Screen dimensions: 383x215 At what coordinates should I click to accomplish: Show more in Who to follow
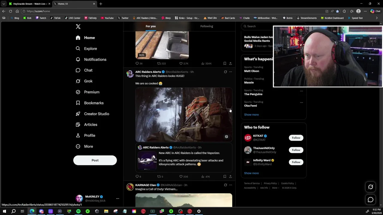coord(251,173)
